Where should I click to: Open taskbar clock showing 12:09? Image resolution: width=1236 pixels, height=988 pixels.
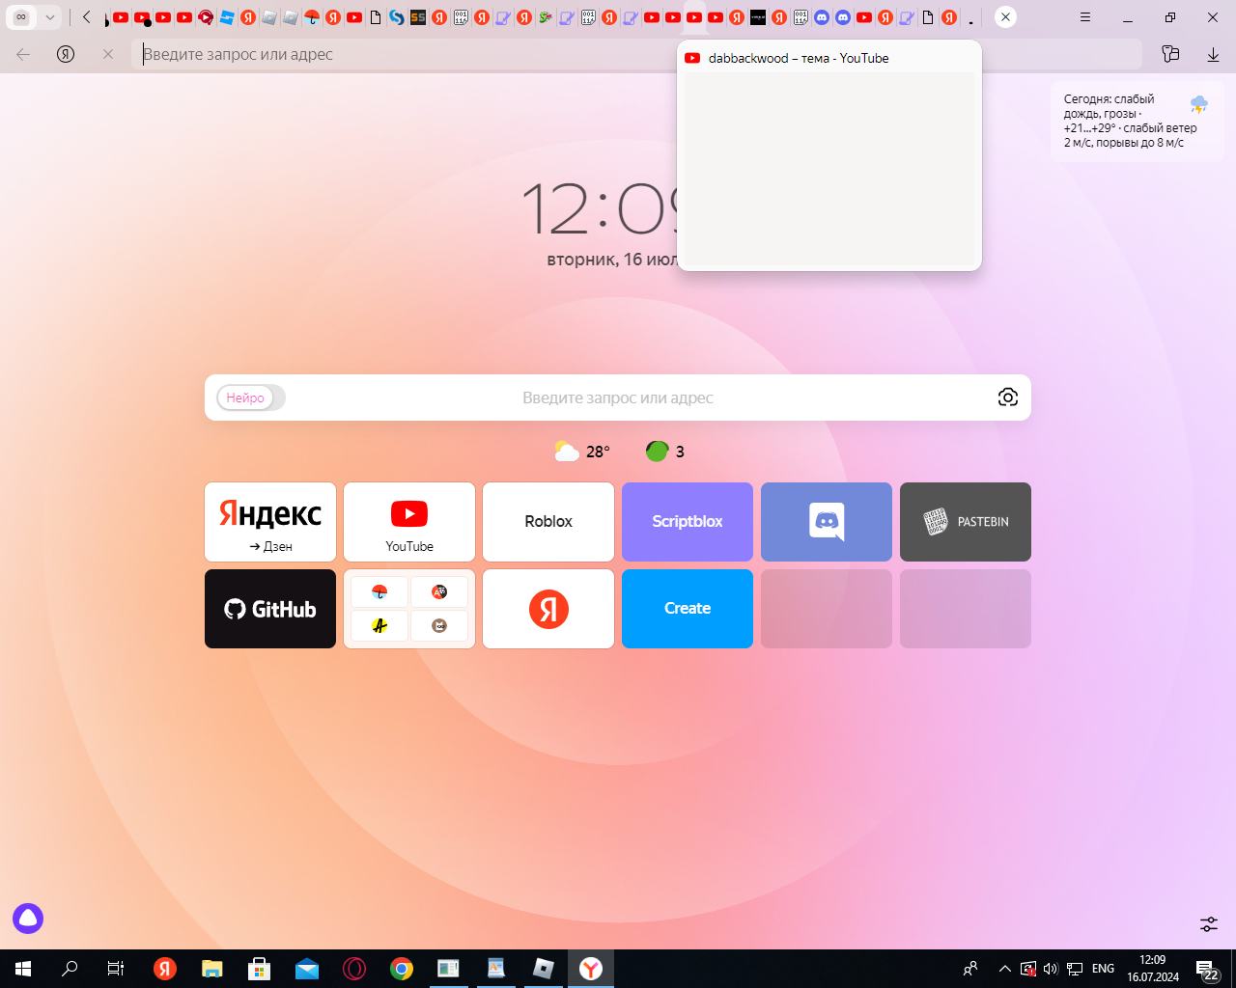[x=1153, y=969]
